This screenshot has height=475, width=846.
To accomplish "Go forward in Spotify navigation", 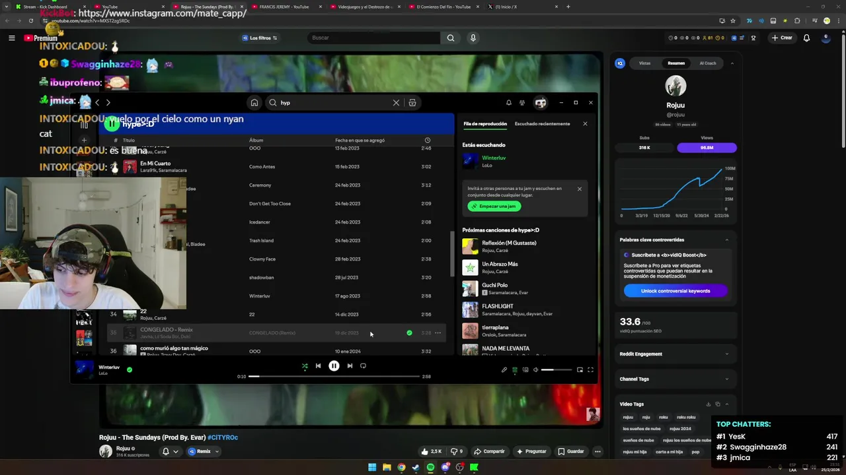I will [108, 103].
